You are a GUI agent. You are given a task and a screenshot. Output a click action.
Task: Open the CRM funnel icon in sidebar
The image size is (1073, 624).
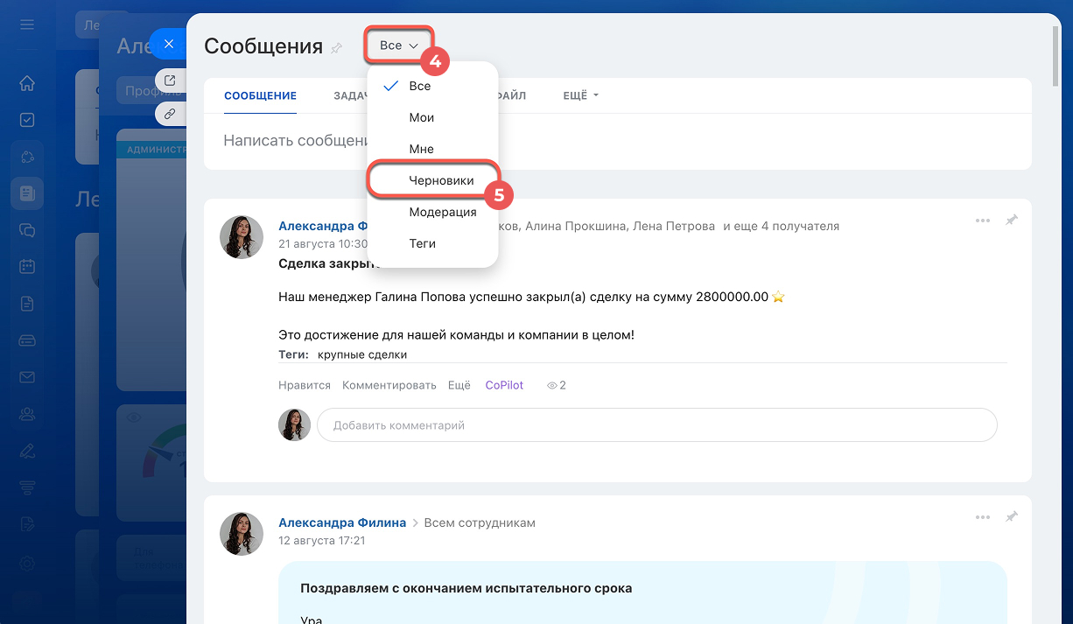click(x=27, y=487)
